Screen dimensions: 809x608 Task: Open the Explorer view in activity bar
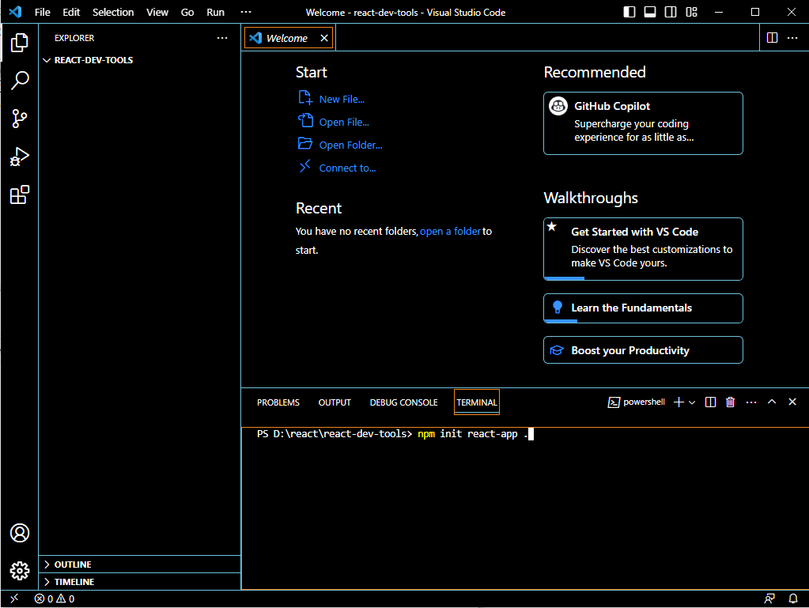pyautogui.click(x=20, y=43)
